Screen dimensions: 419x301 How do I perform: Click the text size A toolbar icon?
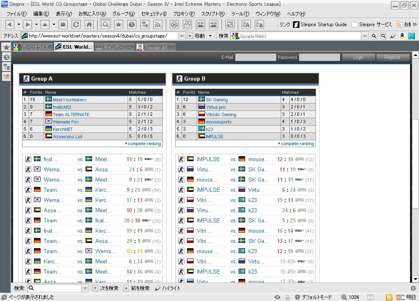pos(246,25)
